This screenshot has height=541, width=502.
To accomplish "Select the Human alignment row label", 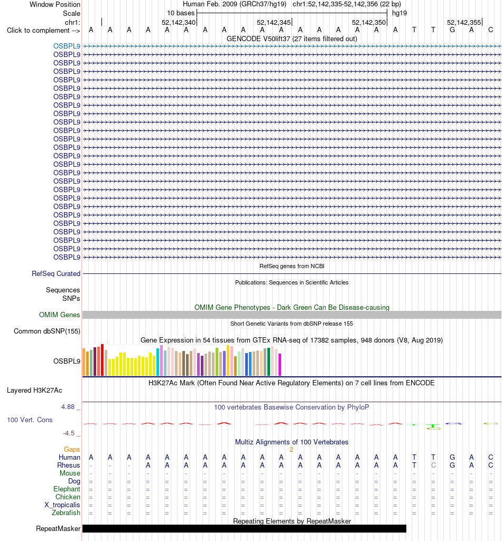I will (x=69, y=457).
